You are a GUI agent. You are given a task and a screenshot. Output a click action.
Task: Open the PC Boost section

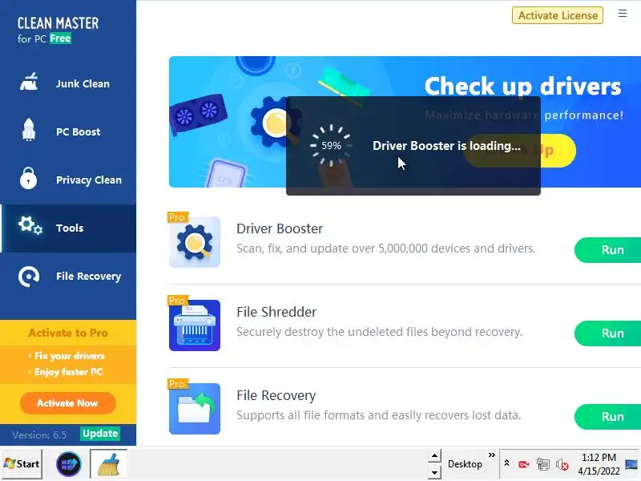coord(68,131)
